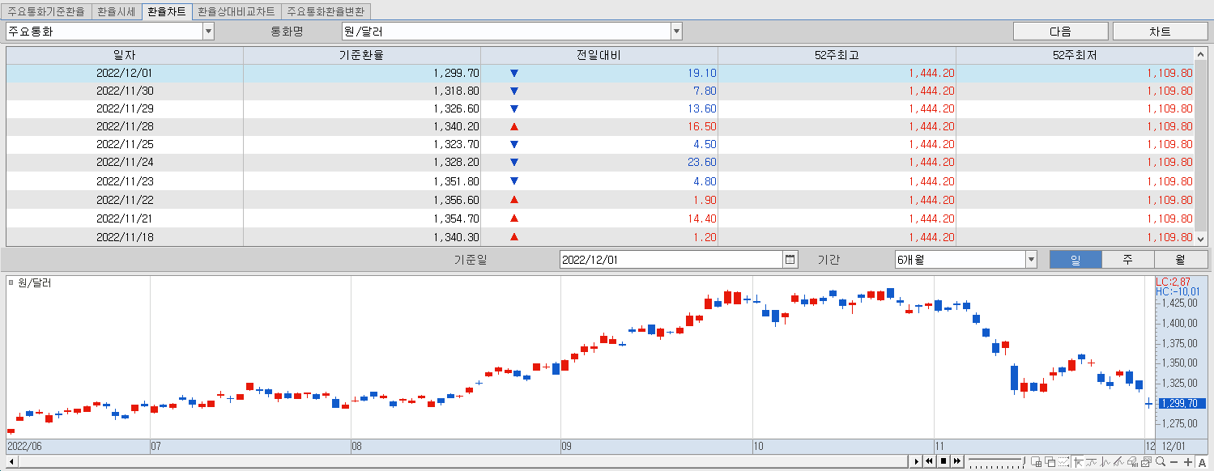Click the chart fast-forward double-arrow button
The image size is (1214, 471).
(957, 461)
